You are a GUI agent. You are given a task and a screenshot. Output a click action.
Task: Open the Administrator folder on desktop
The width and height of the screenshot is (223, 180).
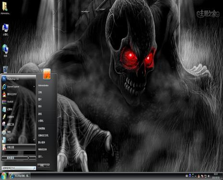(x=5, y=8)
